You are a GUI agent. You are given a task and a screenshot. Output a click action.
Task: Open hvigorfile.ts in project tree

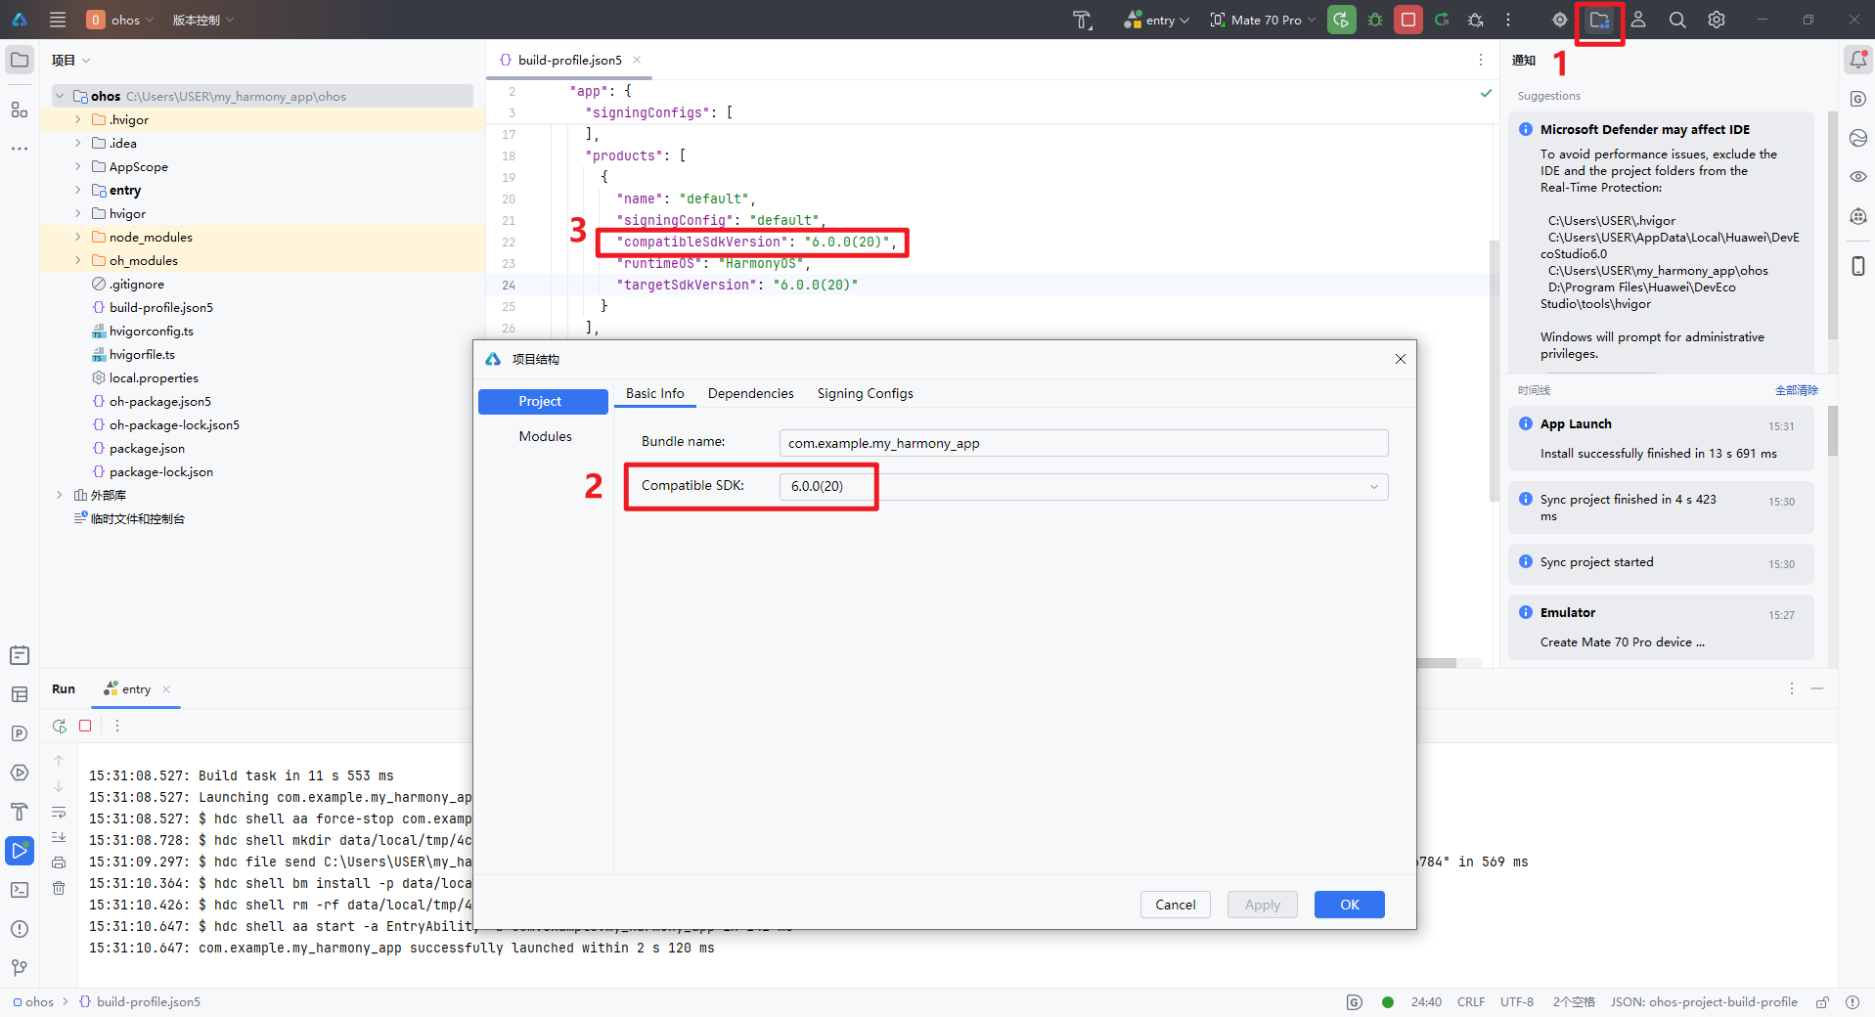pos(142,354)
